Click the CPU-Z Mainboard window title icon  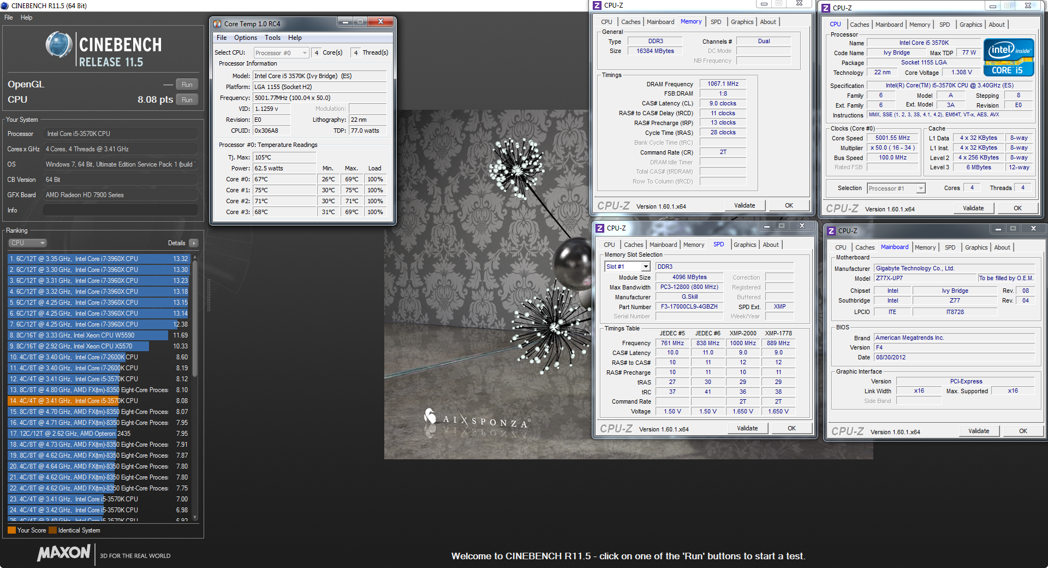coord(831,231)
